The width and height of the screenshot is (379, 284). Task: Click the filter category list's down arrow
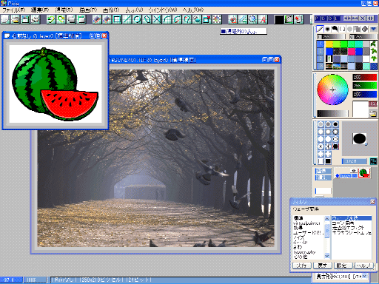327,256
